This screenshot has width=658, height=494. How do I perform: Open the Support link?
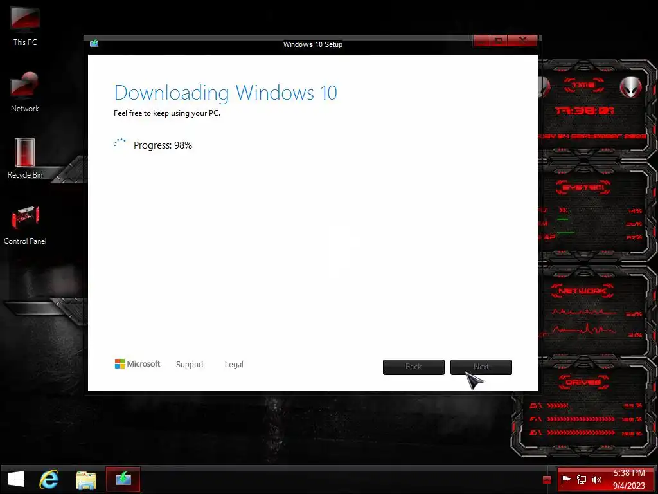click(190, 365)
